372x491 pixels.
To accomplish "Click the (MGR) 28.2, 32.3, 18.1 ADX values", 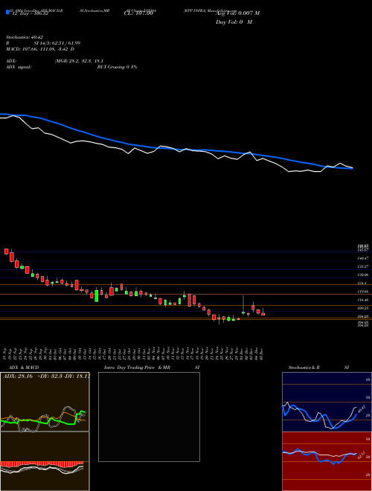I will click(79, 61).
